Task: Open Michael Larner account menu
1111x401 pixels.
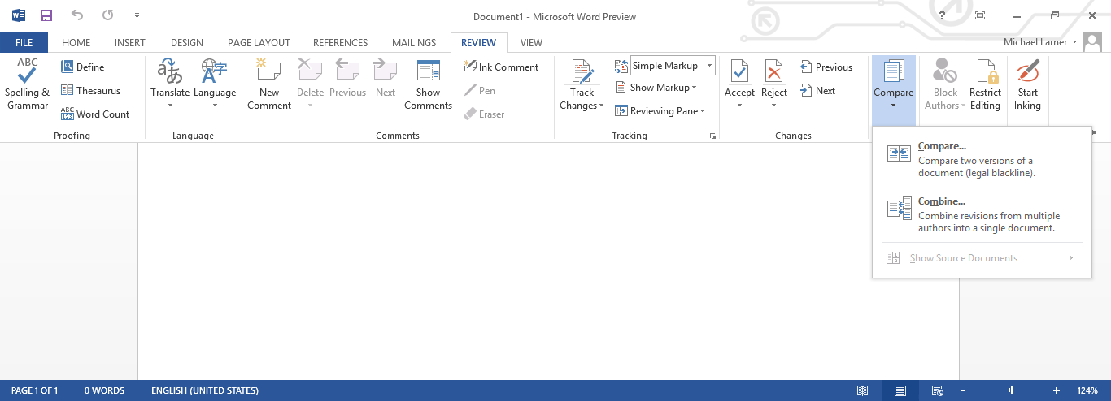Action: [1040, 41]
